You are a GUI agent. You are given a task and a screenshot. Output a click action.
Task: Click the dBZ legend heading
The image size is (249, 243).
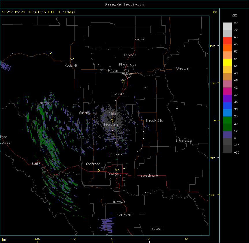click(234, 16)
